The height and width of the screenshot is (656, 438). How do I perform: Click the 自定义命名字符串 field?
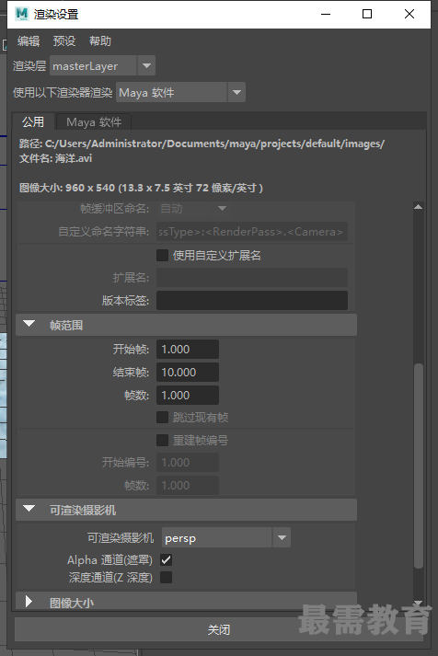252,231
